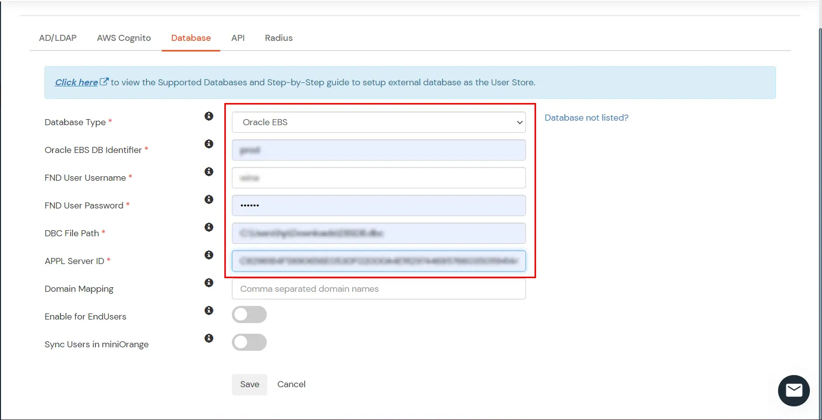822x420 pixels.
Task: Open info tooltip for Database Type
Action: [209, 116]
